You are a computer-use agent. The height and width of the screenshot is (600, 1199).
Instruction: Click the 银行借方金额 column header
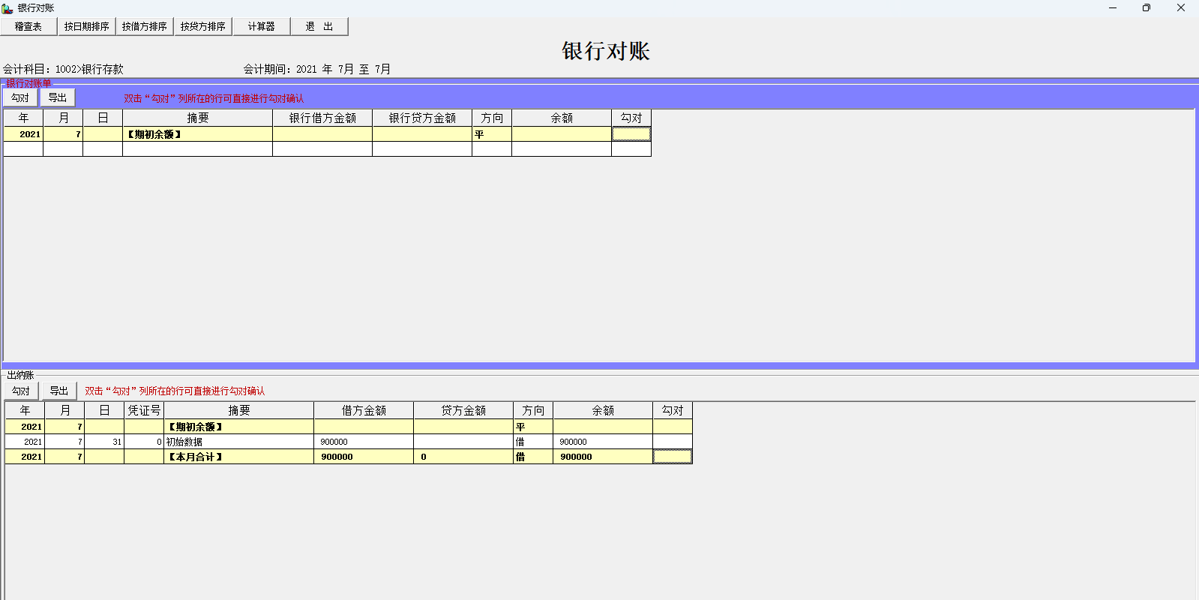[322, 118]
